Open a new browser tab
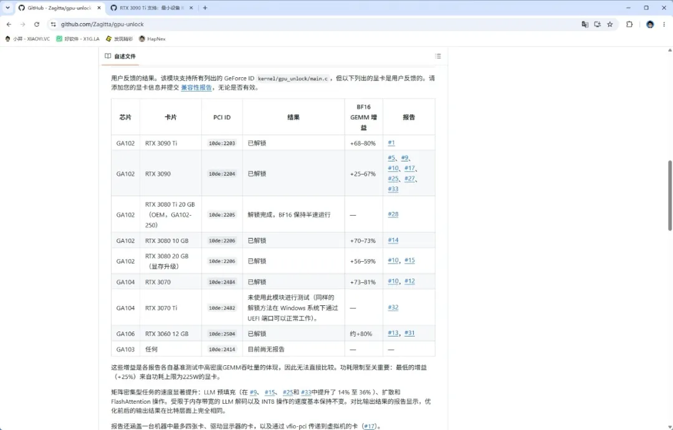The width and height of the screenshot is (673, 430). tap(205, 7)
